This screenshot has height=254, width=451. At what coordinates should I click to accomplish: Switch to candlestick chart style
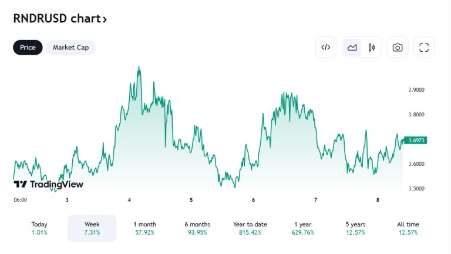pyautogui.click(x=371, y=48)
